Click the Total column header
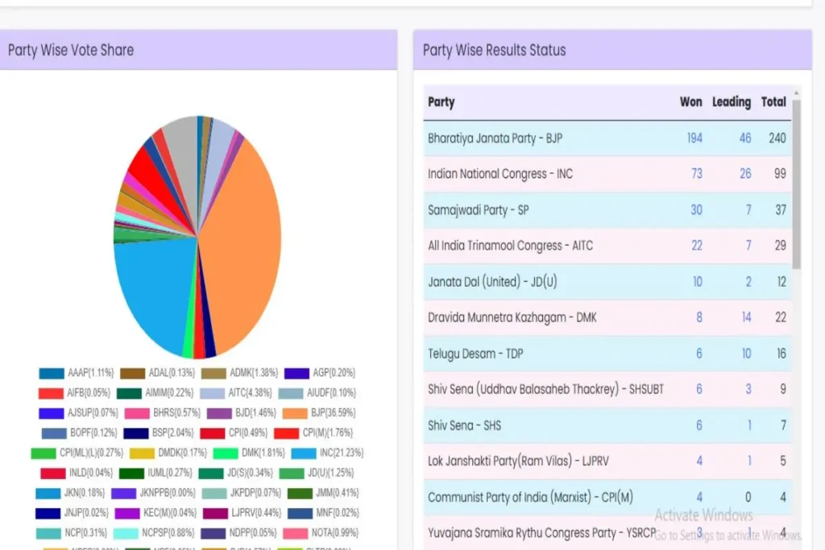825x550 pixels. [773, 102]
